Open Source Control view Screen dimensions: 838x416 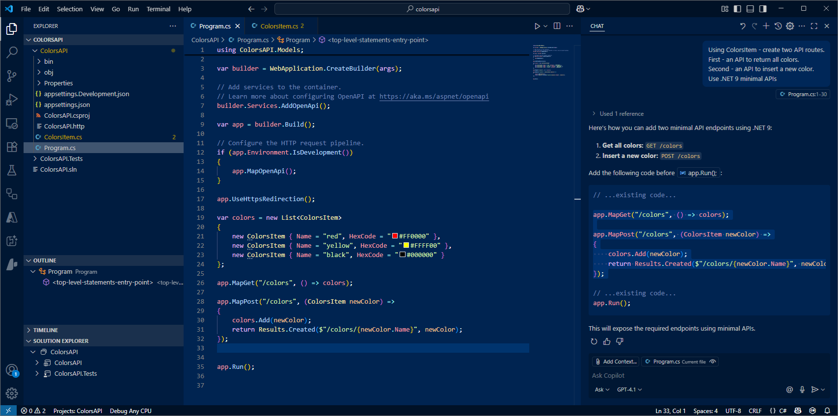(x=12, y=76)
